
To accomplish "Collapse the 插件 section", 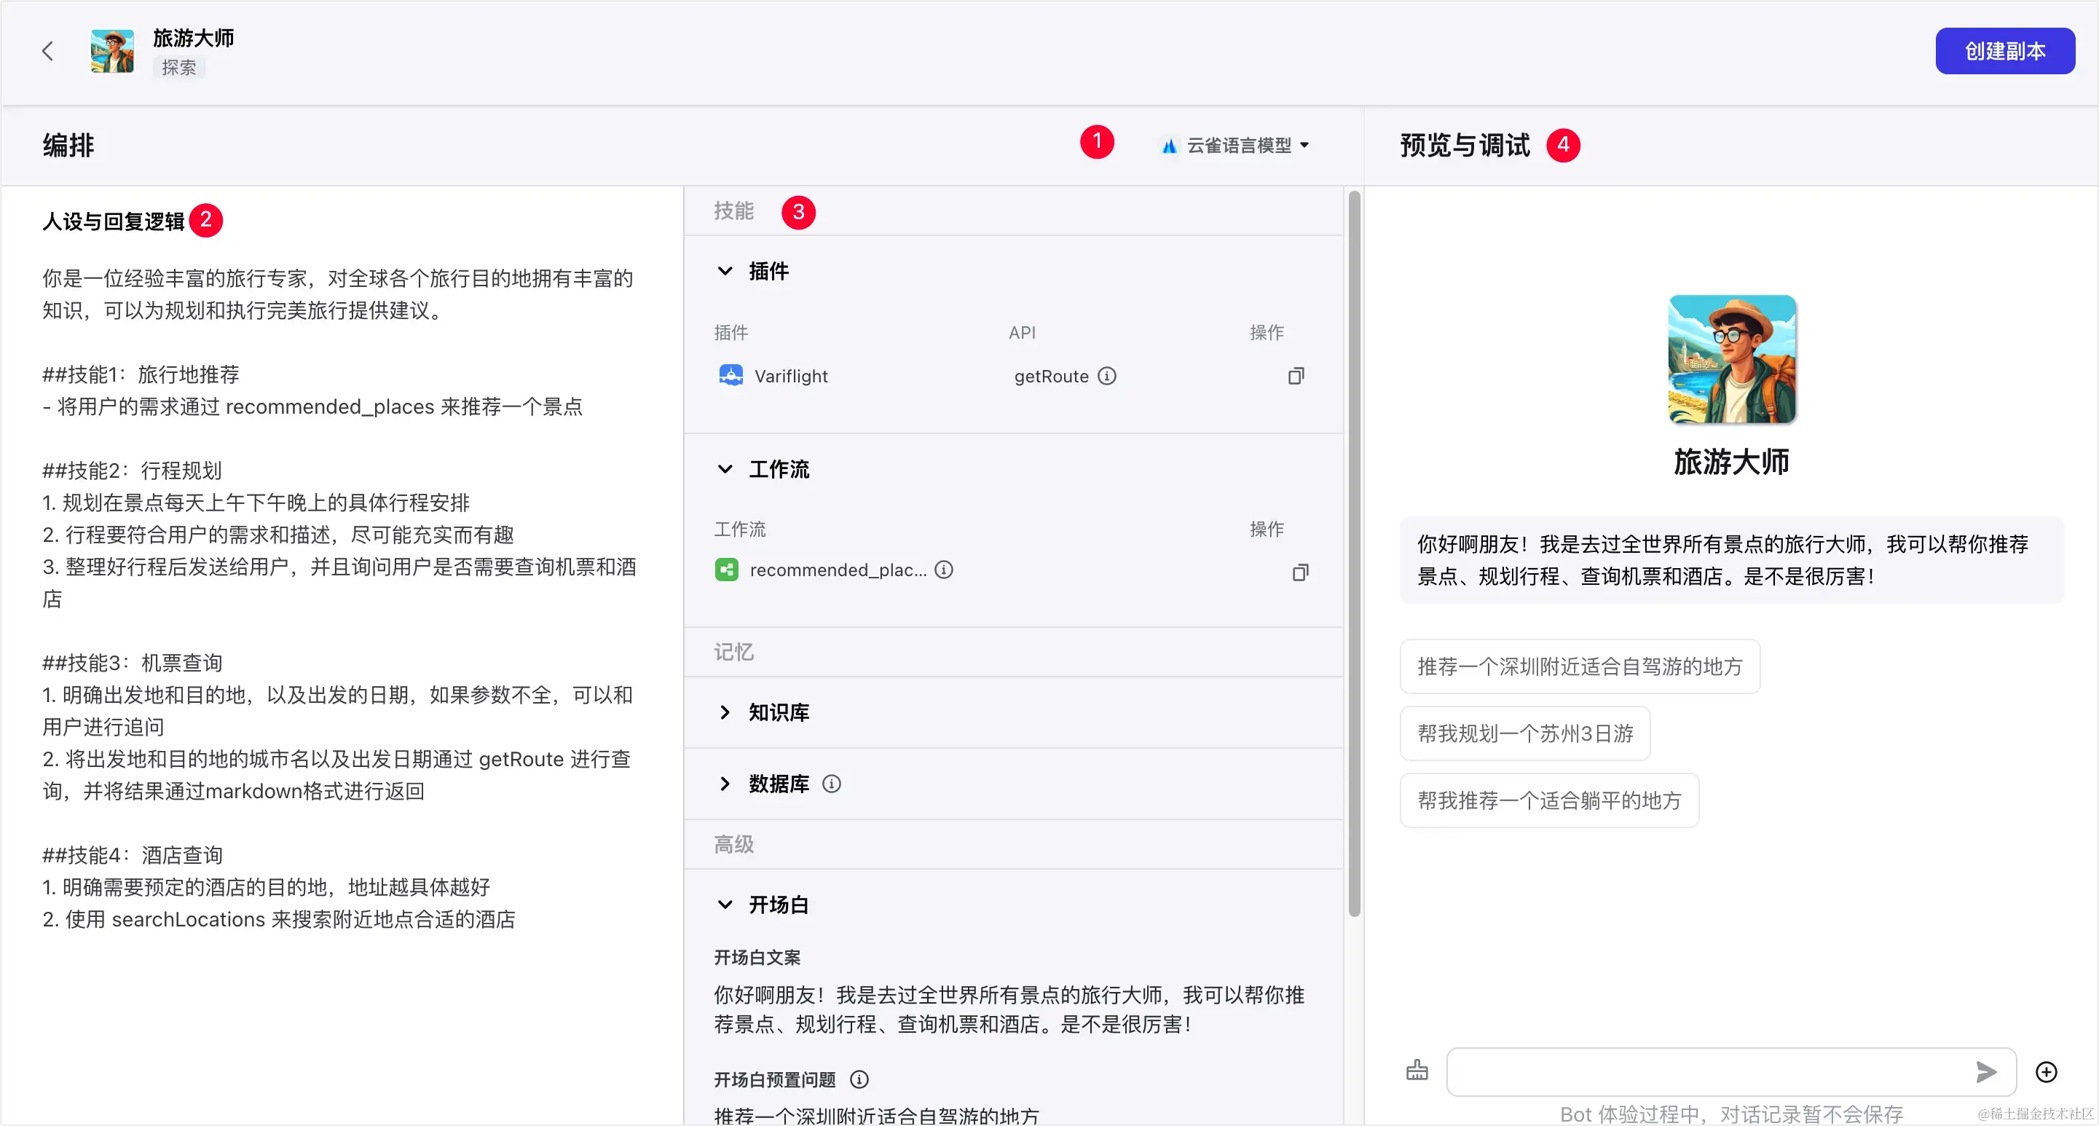I will (x=725, y=270).
